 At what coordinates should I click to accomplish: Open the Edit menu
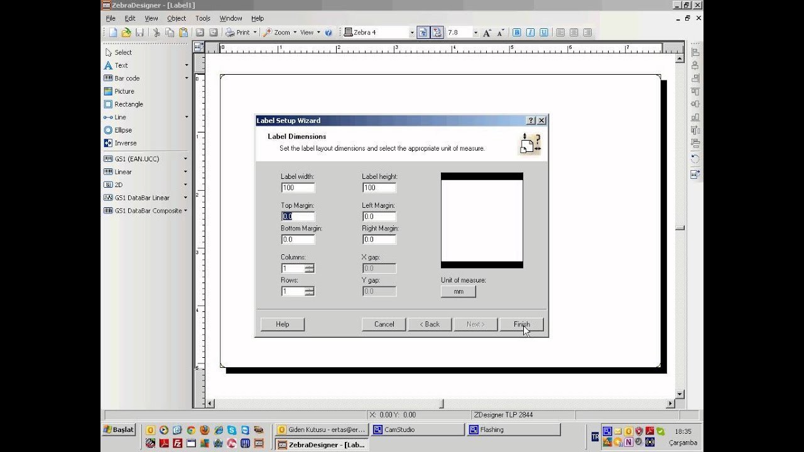pos(130,18)
